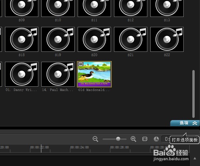The width and height of the screenshot is (200, 166).
Task: Select the S20 audio clip thumbnail
Action: pyautogui.click(x=94, y=39)
